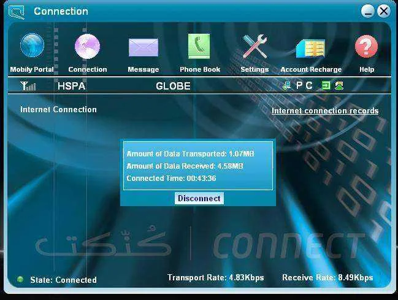Screen dimensions: 398x300
Task: Click the Disconnect button
Action: tap(199, 198)
